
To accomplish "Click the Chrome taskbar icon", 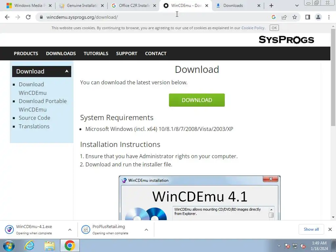I will 70,245.
